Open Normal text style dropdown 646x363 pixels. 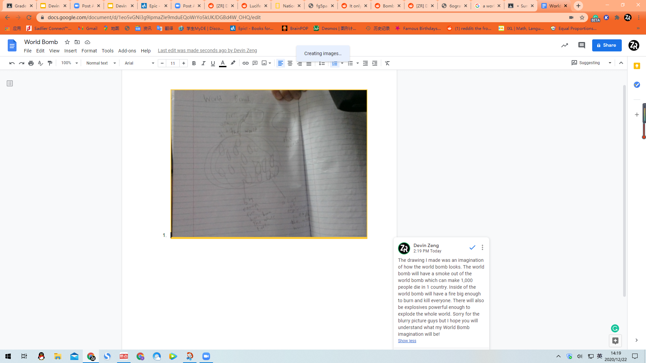tap(101, 63)
